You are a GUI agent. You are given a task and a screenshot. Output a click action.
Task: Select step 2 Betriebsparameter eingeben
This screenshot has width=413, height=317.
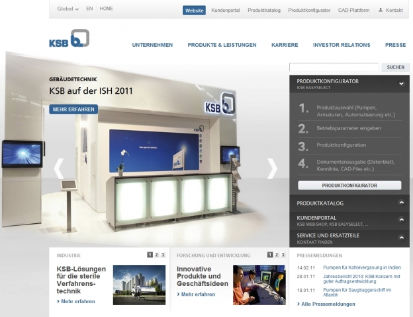(x=349, y=129)
